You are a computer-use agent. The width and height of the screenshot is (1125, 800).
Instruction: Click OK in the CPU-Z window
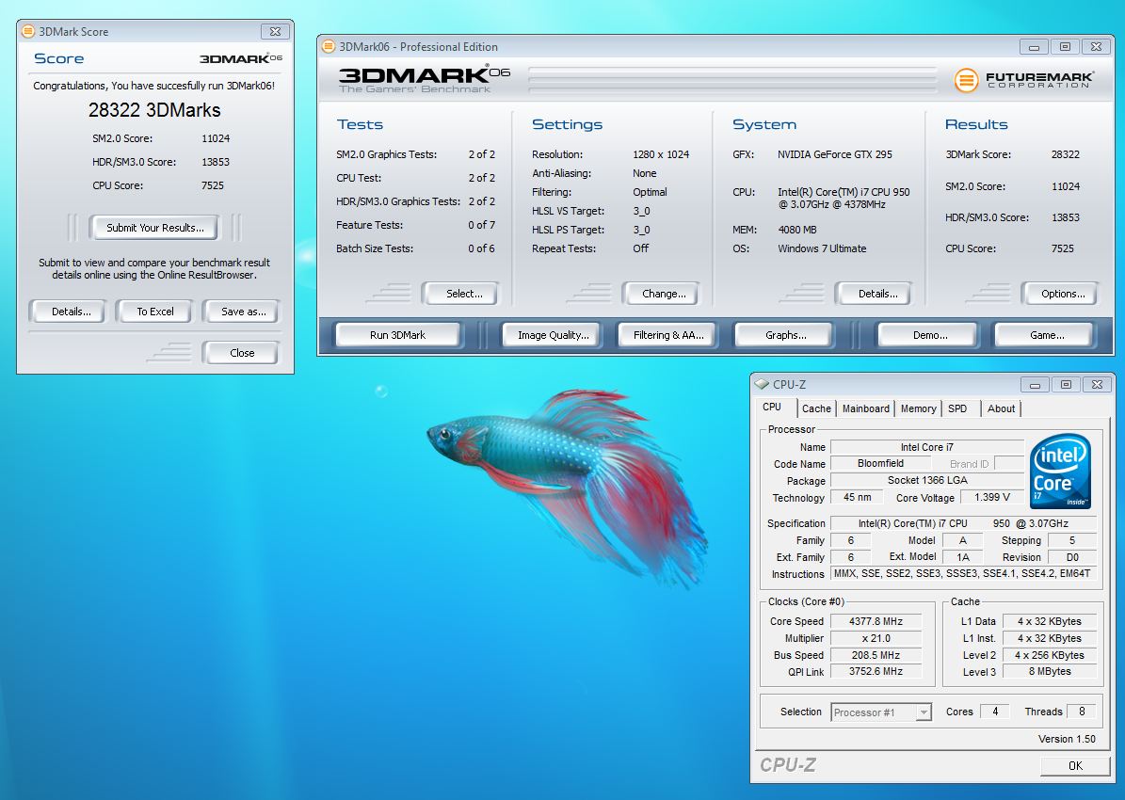(x=1075, y=765)
